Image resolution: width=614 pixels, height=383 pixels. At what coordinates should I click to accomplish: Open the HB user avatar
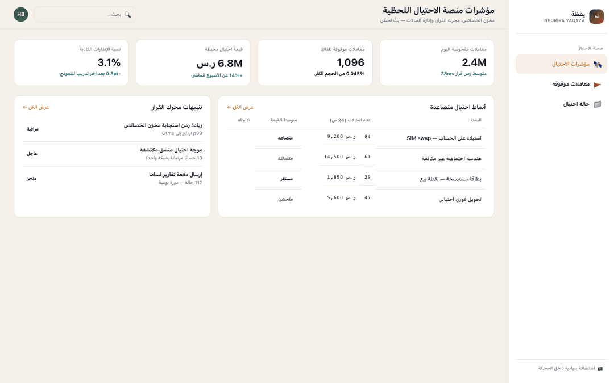tap(21, 14)
